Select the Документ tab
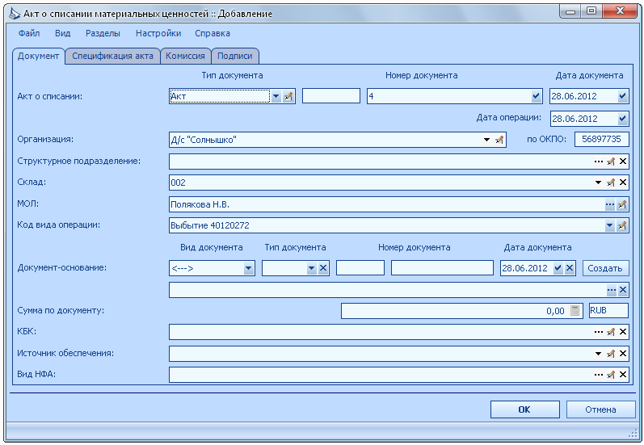 click(38, 57)
